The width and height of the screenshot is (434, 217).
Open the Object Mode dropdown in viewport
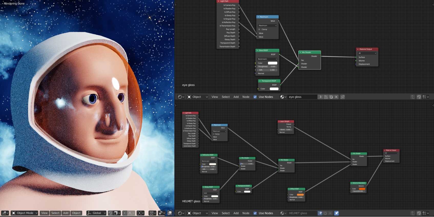coord(25,213)
